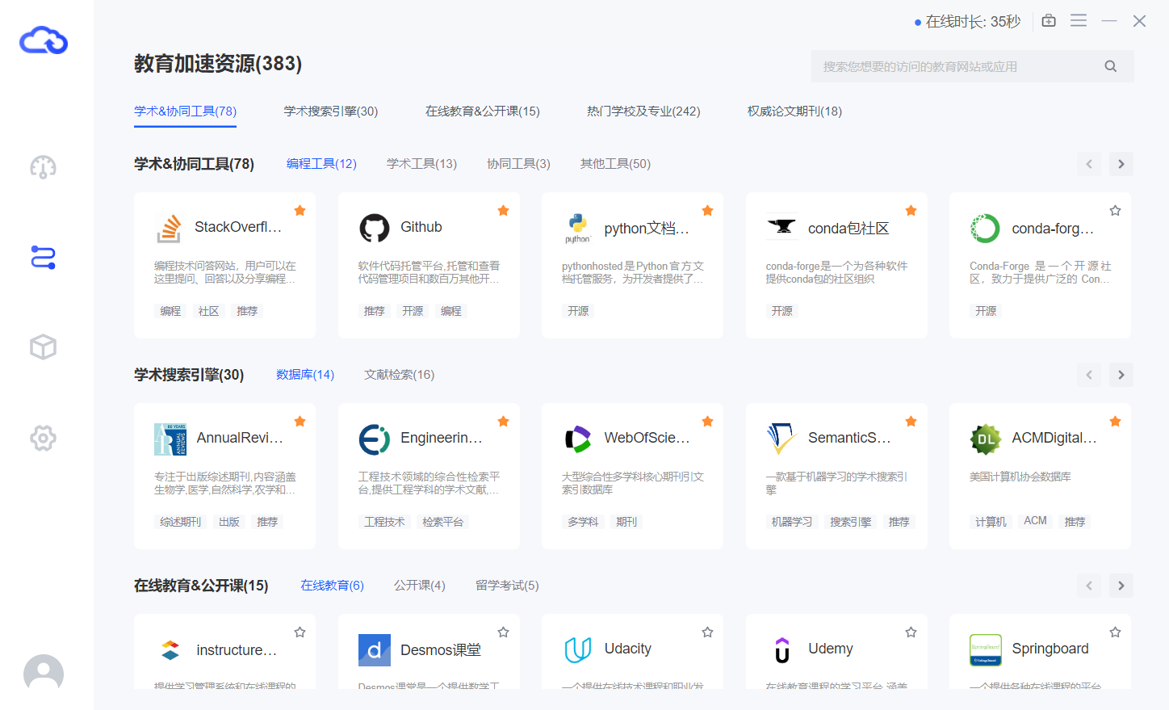Image resolution: width=1169 pixels, height=710 pixels.
Task: Open the speed dashboard sidebar icon
Action: point(43,167)
